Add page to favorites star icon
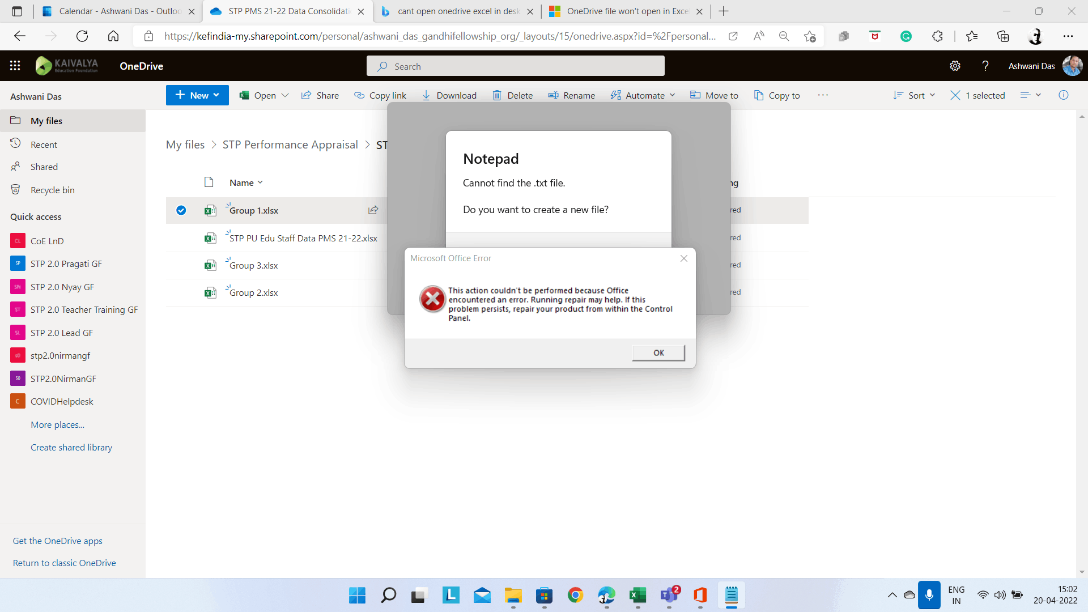Image resolution: width=1088 pixels, height=612 pixels. click(x=810, y=36)
